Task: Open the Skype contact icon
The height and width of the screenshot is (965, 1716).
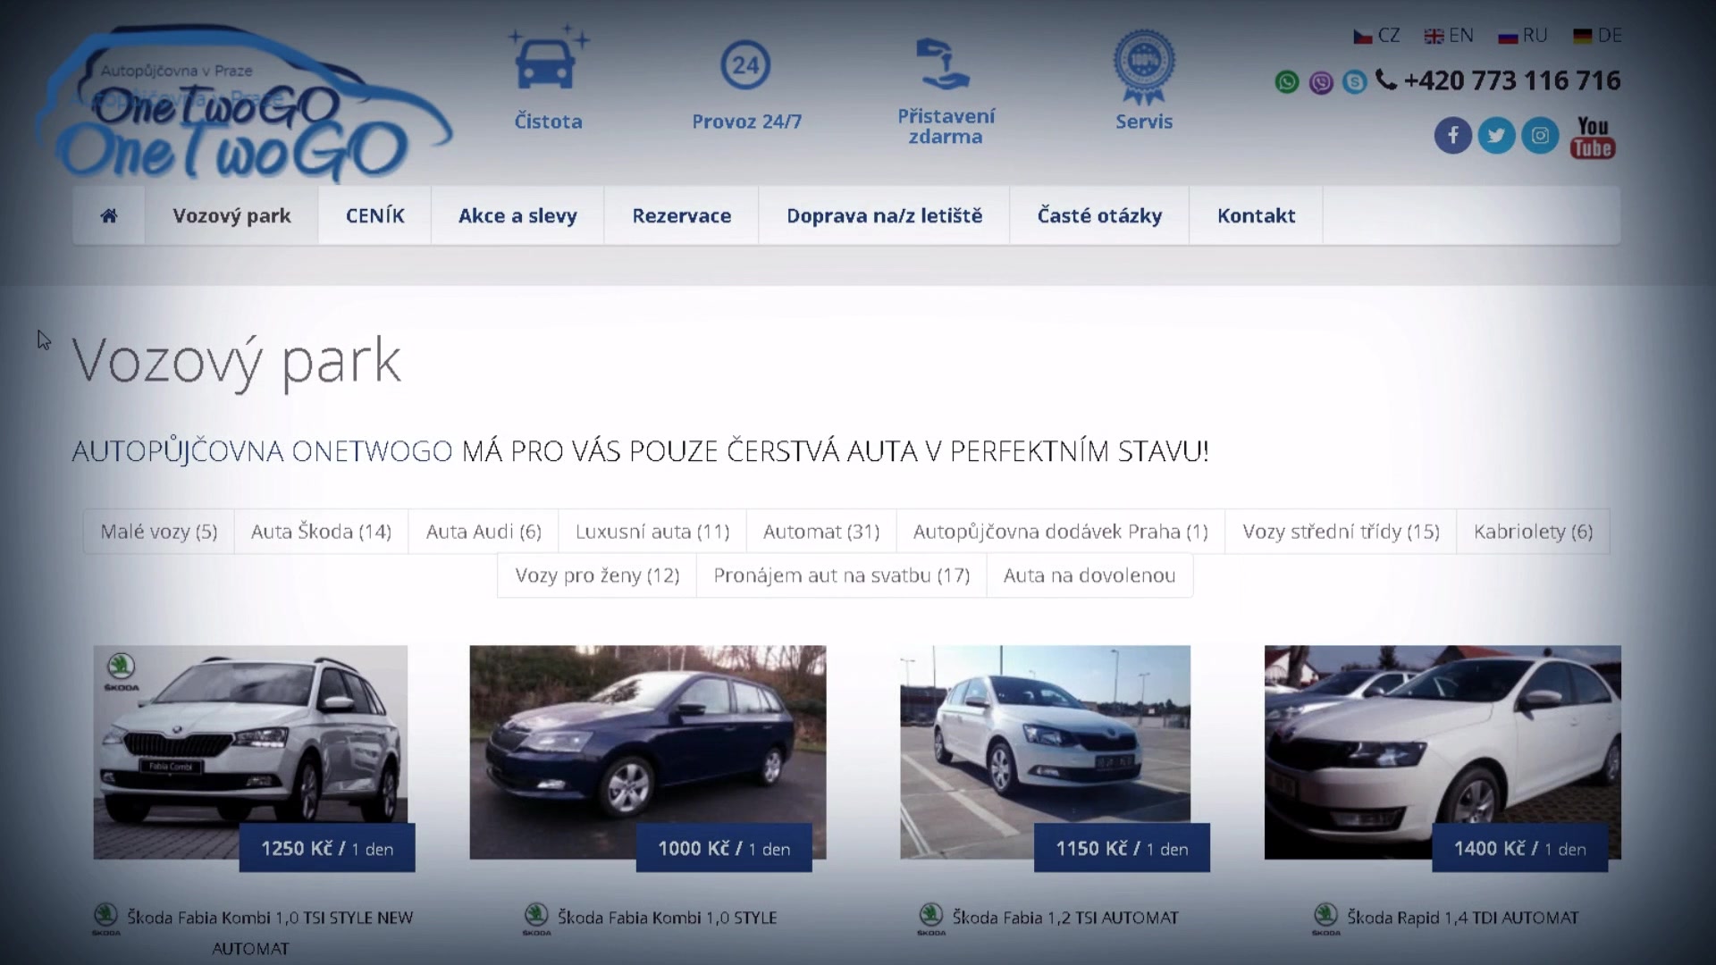Action: coord(1355,82)
